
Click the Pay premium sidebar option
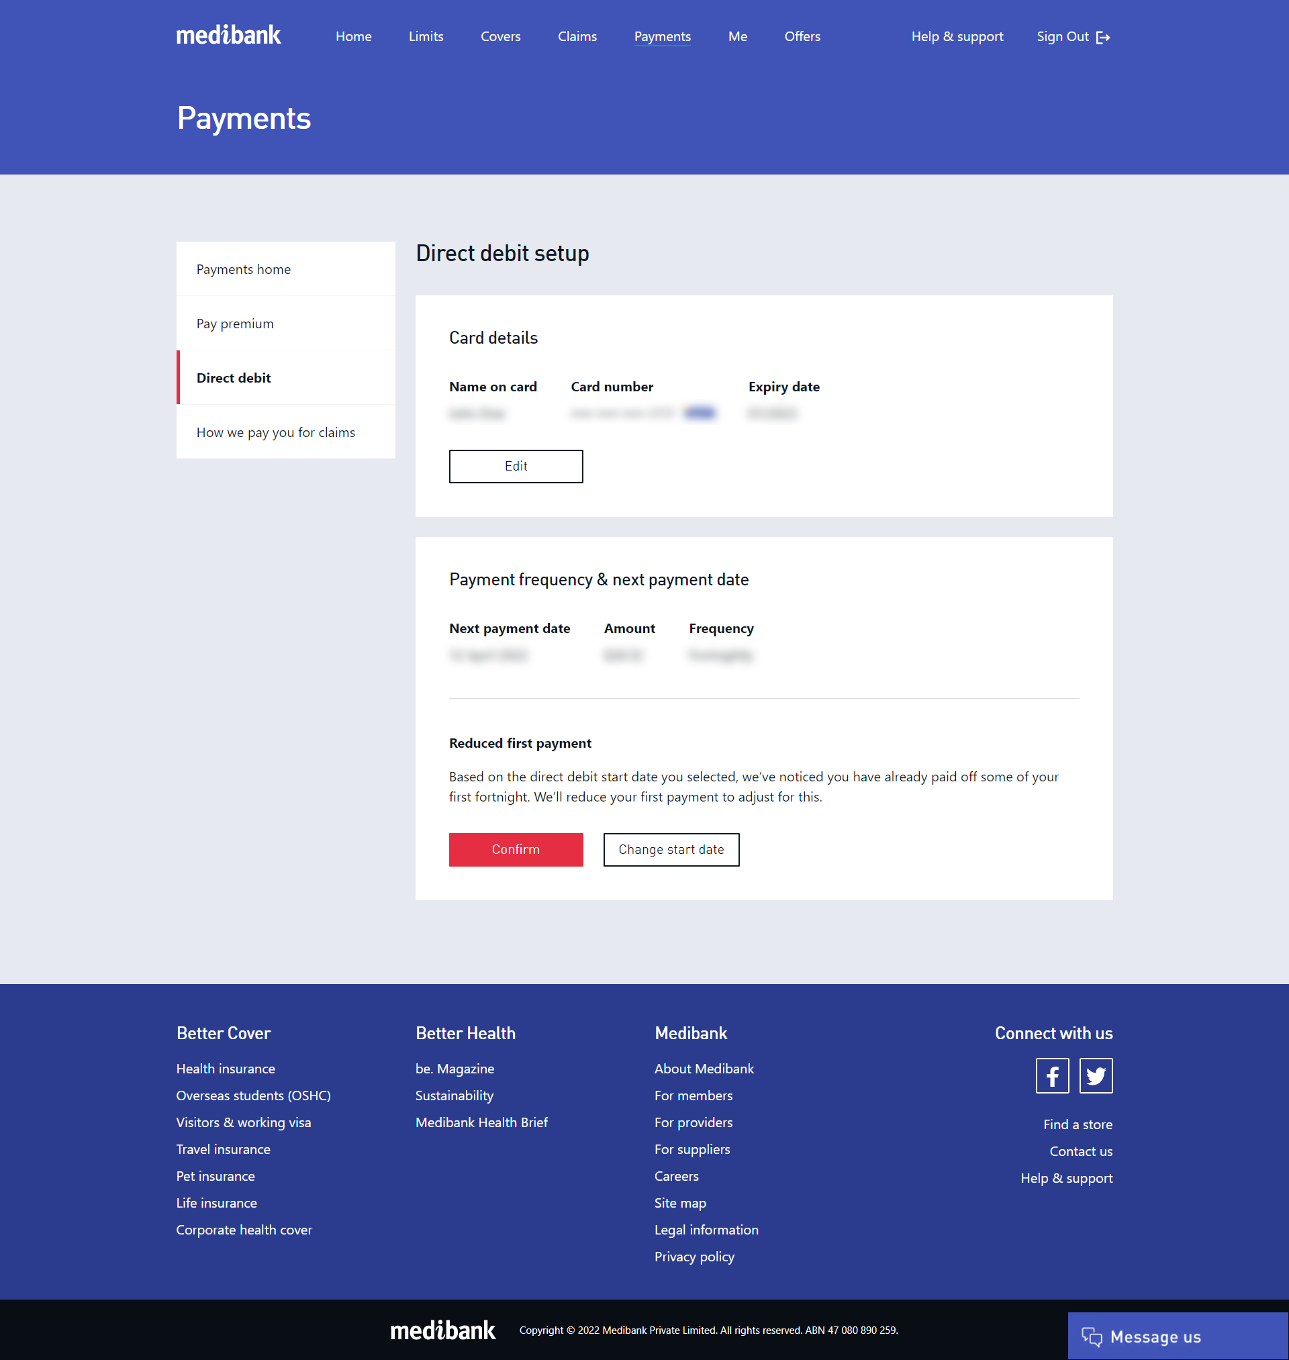[235, 324]
